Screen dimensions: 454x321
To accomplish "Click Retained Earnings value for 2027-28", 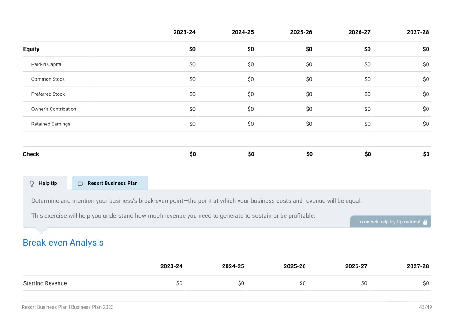I will (426, 124).
